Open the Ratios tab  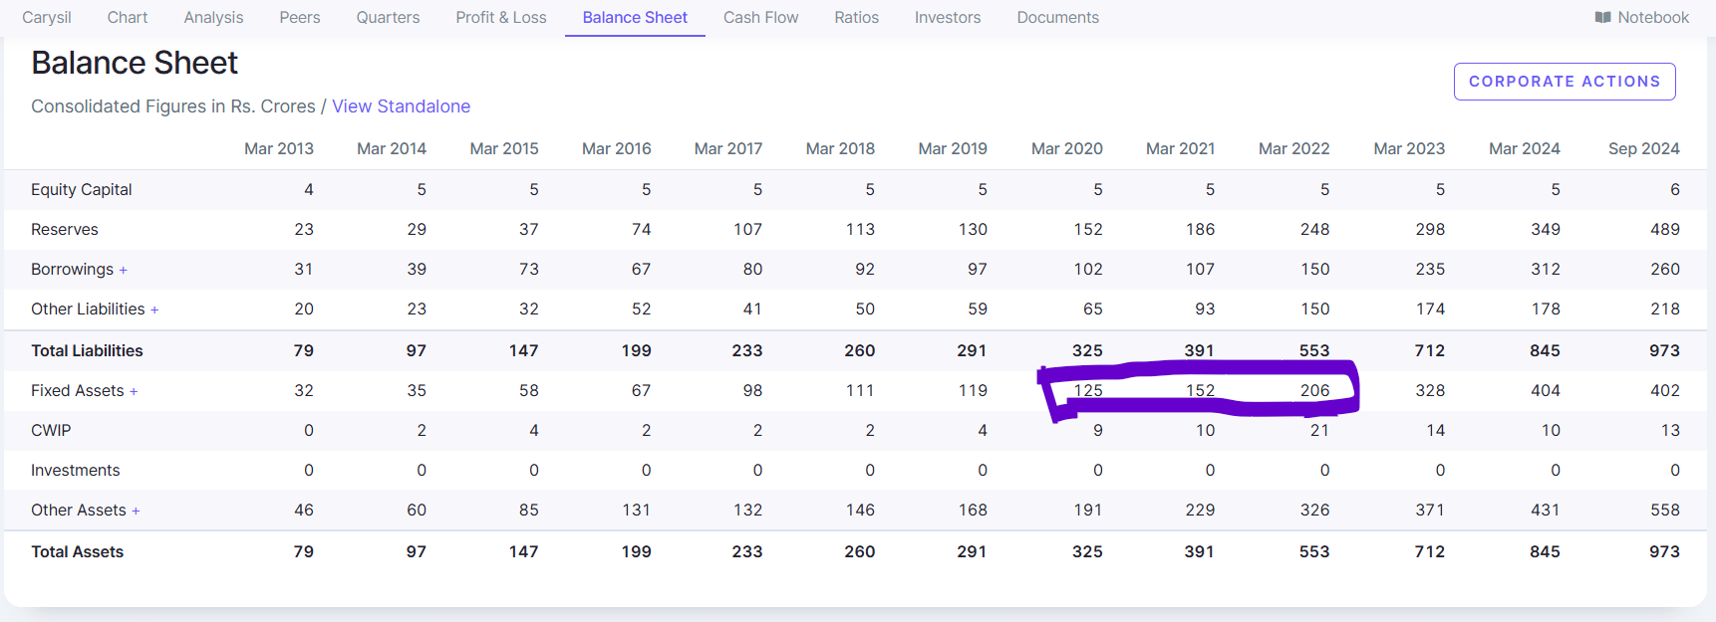click(857, 17)
